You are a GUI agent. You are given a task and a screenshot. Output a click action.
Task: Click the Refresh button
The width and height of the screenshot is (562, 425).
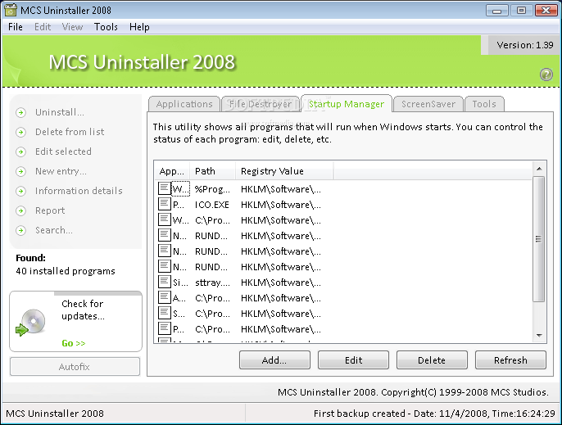(510, 360)
